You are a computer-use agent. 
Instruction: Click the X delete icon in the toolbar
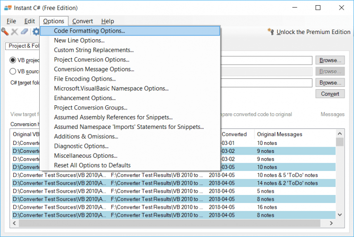[15, 32]
